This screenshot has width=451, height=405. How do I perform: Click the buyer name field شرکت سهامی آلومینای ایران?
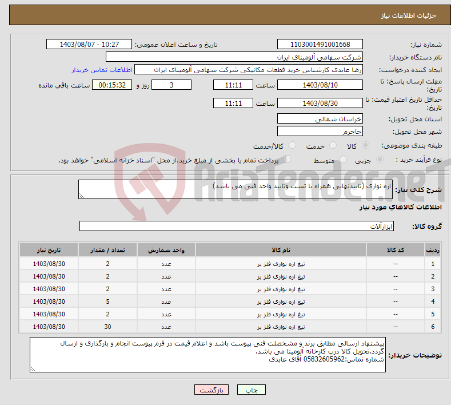click(x=234, y=57)
